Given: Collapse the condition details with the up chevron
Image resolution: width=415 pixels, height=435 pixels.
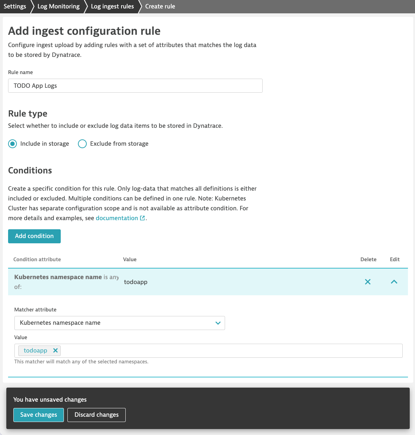Looking at the screenshot, I should click(394, 282).
